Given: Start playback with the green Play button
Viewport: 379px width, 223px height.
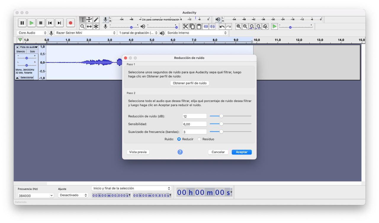Looking at the screenshot, I should coord(31,23).
